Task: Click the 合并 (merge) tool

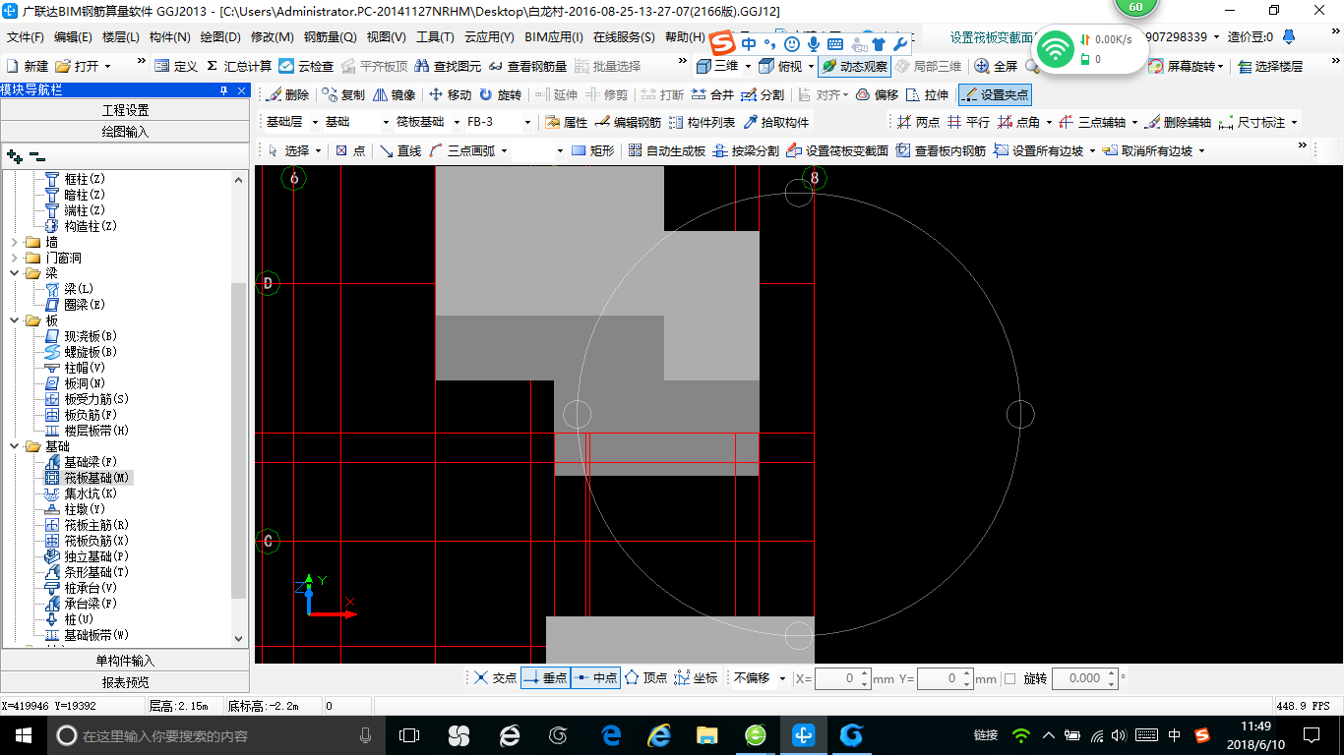Action: point(713,95)
